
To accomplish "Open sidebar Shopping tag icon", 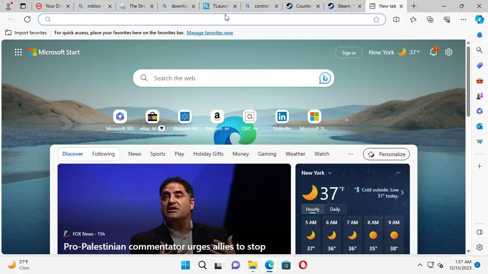I will click(x=480, y=65).
